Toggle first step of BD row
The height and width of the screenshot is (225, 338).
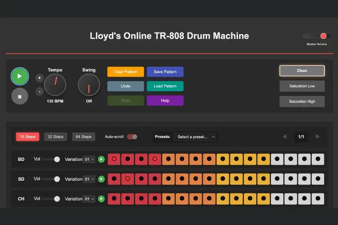coord(114,159)
